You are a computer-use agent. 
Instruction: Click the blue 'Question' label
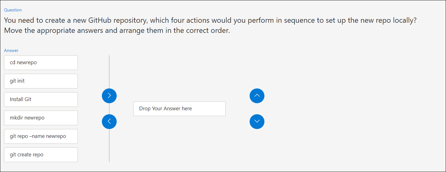pyautogui.click(x=13, y=10)
